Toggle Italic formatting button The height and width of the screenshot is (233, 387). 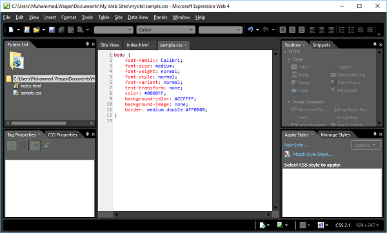[292, 30]
